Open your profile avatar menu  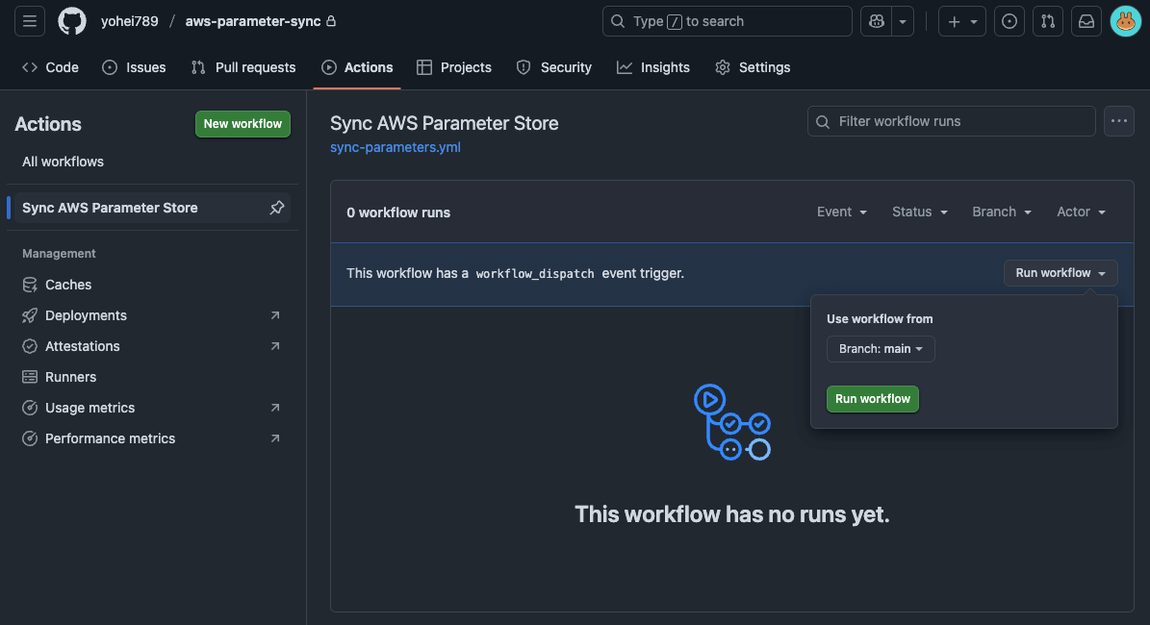tap(1125, 21)
